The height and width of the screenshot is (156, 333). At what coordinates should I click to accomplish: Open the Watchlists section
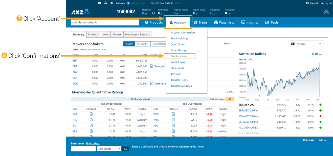pos(224,22)
